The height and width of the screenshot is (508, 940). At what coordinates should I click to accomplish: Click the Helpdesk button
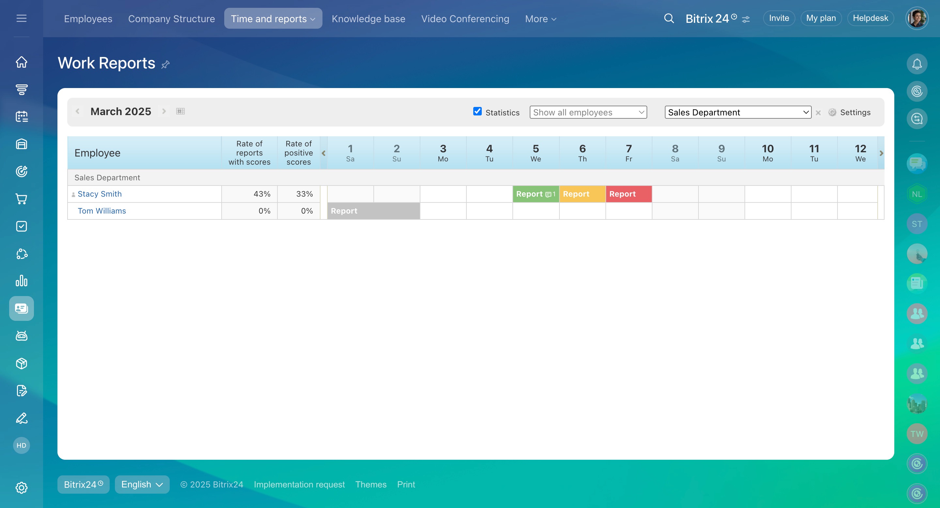point(870,18)
